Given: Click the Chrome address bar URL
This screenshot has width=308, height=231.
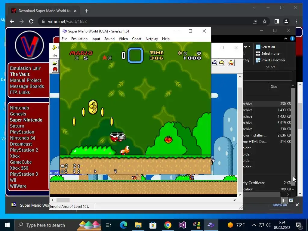Looking at the screenshot, I should point(67,21).
